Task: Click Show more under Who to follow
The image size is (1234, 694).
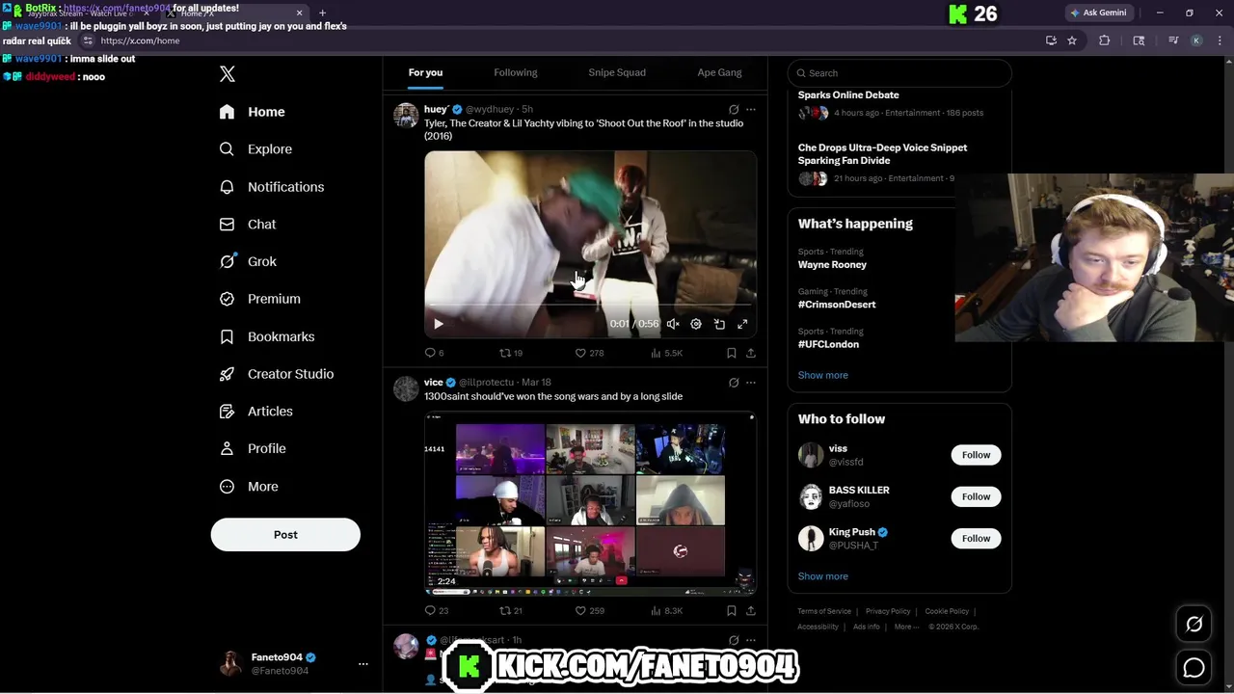Action: click(x=823, y=576)
